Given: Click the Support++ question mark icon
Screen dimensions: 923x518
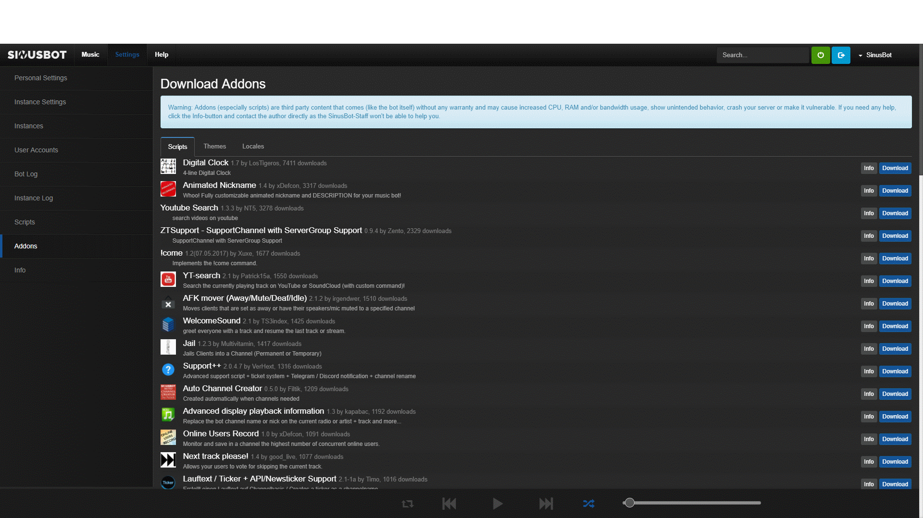Looking at the screenshot, I should point(168,370).
